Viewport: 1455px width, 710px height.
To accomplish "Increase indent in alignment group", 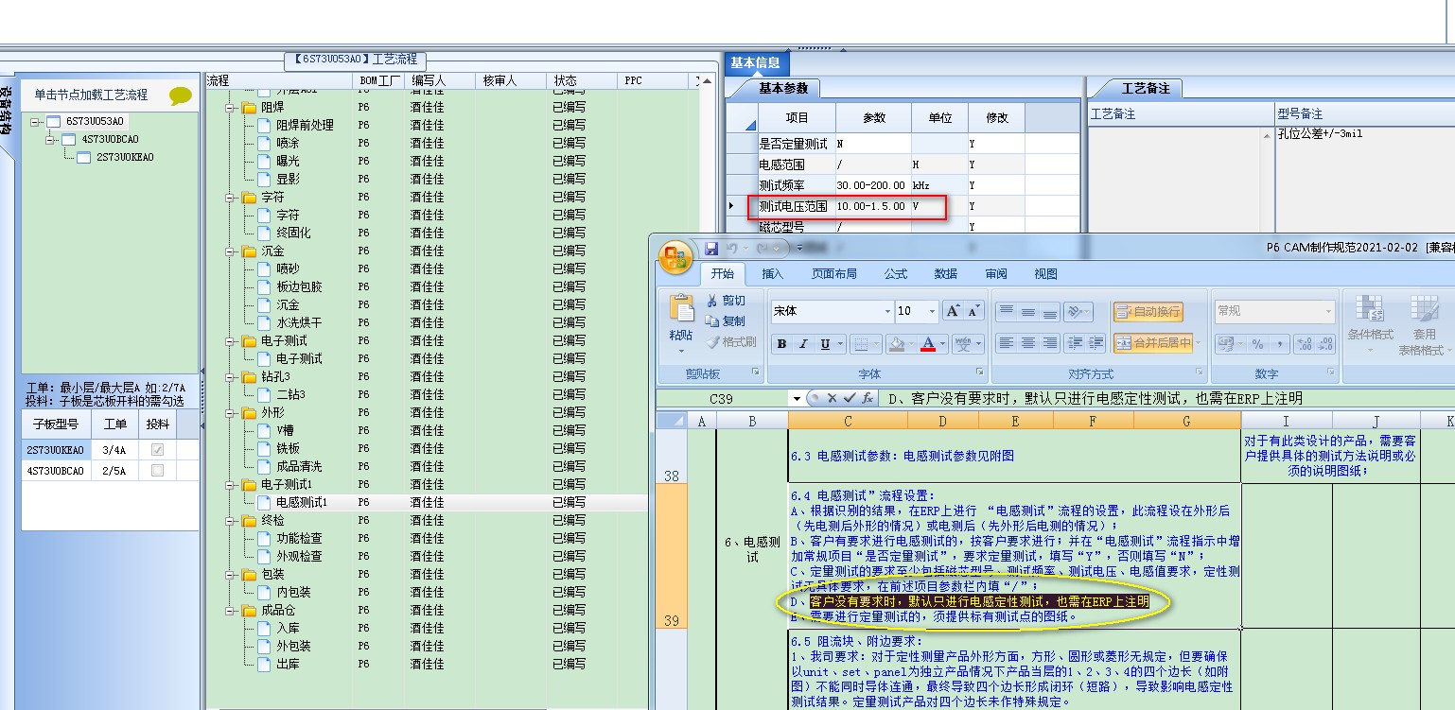I will tap(1096, 344).
